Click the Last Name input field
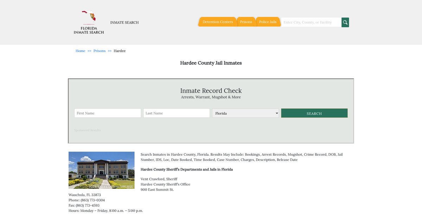 coord(177,113)
